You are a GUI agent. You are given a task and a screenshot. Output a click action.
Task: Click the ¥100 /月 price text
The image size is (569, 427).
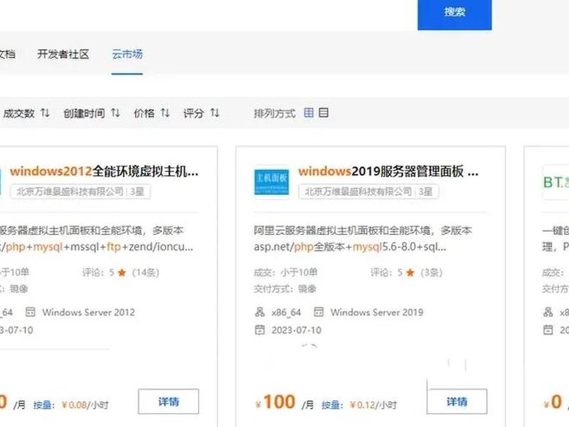click(x=285, y=402)
